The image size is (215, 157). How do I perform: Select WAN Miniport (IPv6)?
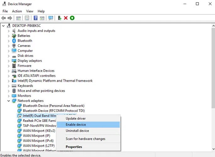tap(38, 141)
